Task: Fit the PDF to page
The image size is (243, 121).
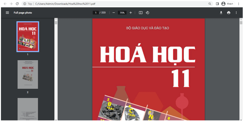Action: (141, 13)
